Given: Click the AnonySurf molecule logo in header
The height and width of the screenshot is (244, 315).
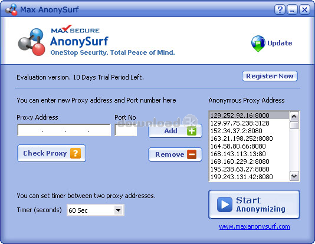Looking at the screenshot, I should pyautogui.click(x=31, y=42).
